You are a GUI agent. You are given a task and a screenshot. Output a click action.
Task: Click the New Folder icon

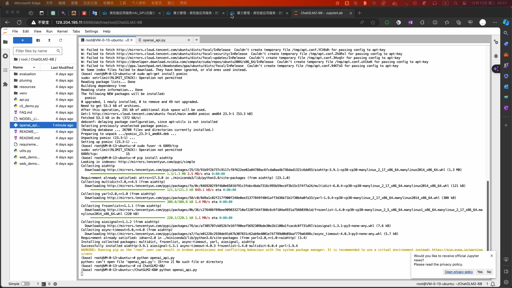click(38, 40)
